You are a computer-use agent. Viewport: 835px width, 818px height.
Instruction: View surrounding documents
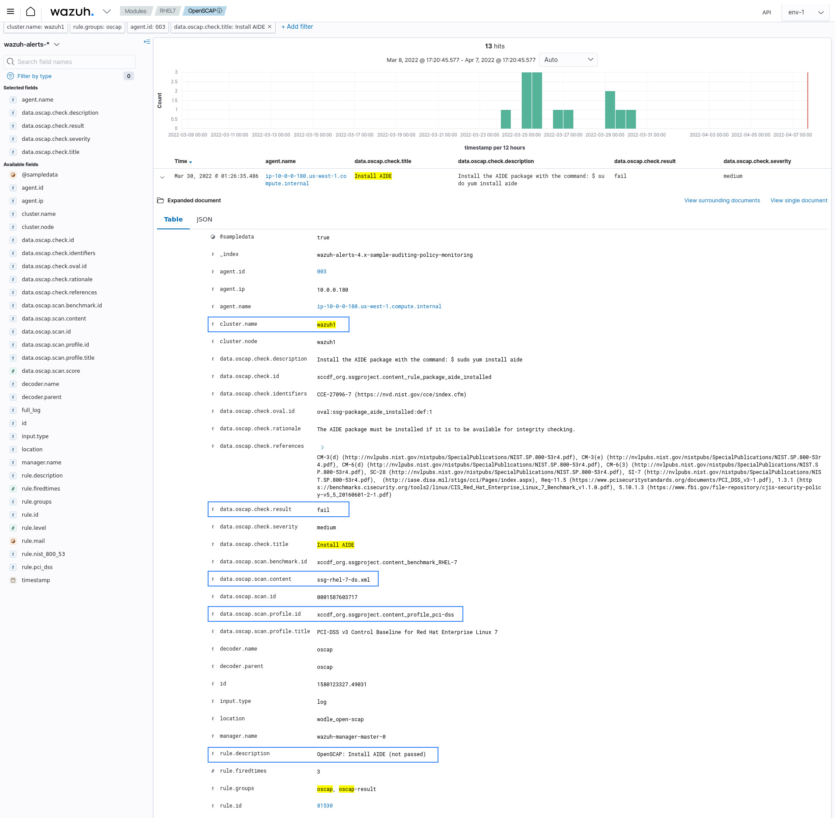point(722,201)
